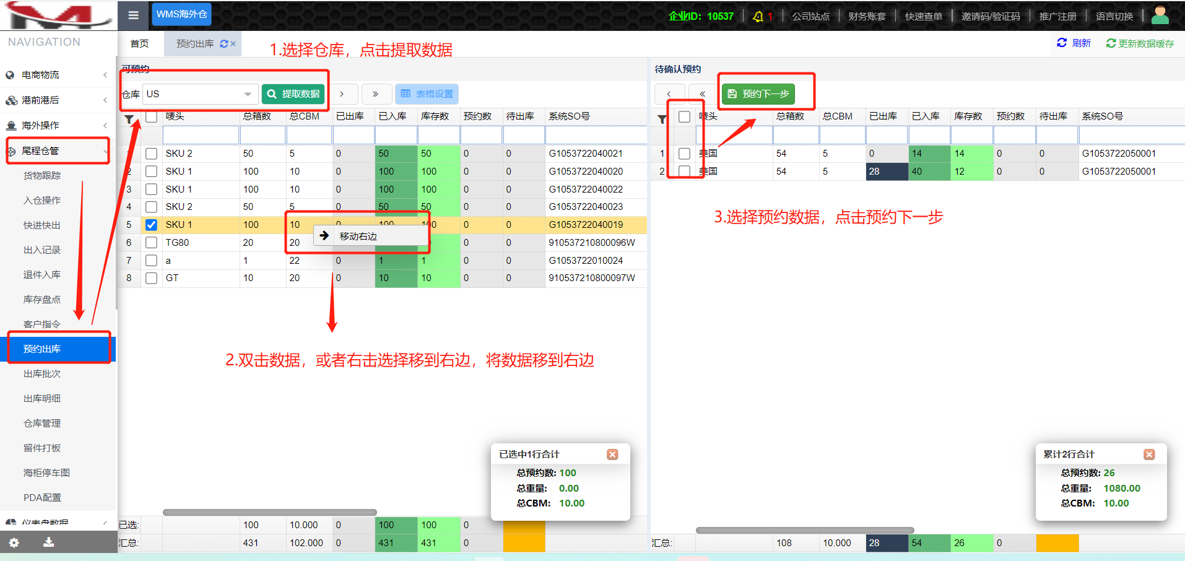
Task: Focus the 系统SO号 filter input in 待确认预约 table
Action: coord(1132,135)
